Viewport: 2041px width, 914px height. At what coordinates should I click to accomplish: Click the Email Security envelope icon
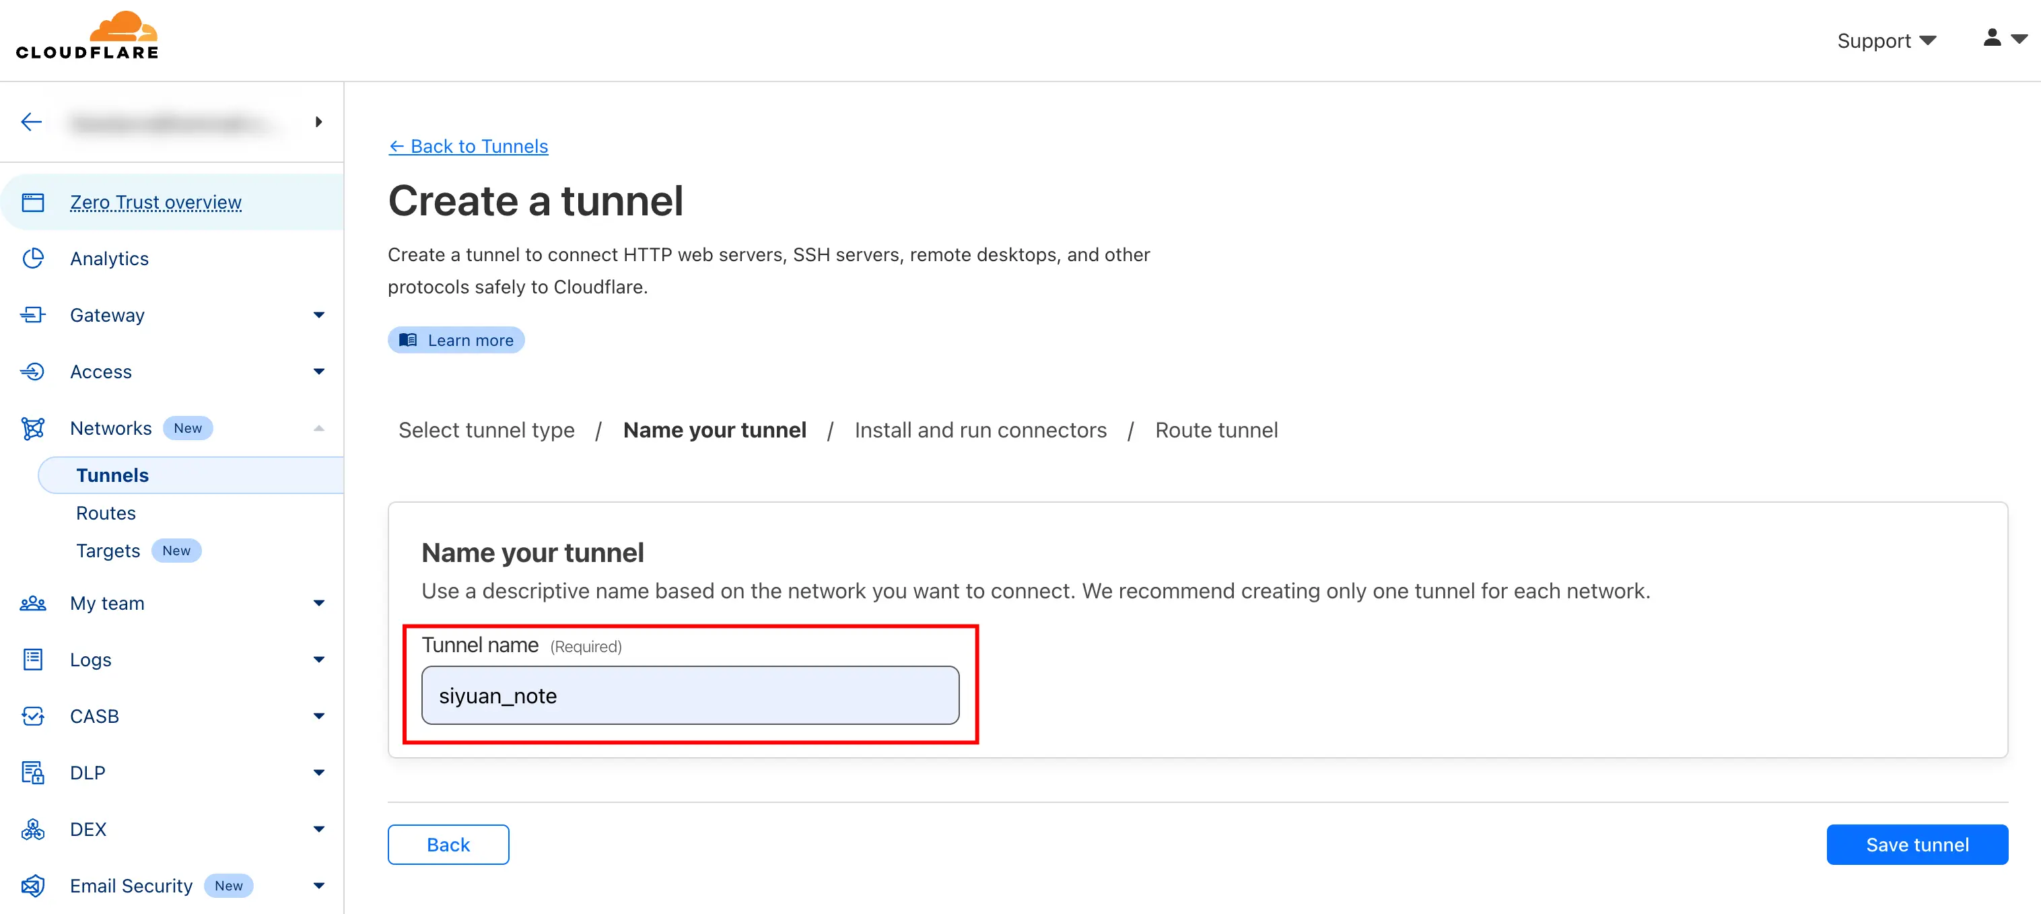coord(33,886)
